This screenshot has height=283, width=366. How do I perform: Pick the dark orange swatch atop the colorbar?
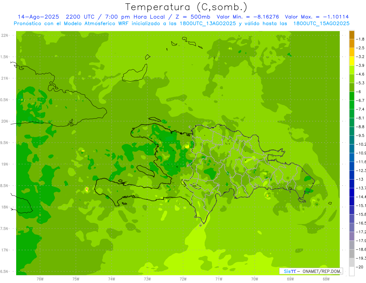352,35
